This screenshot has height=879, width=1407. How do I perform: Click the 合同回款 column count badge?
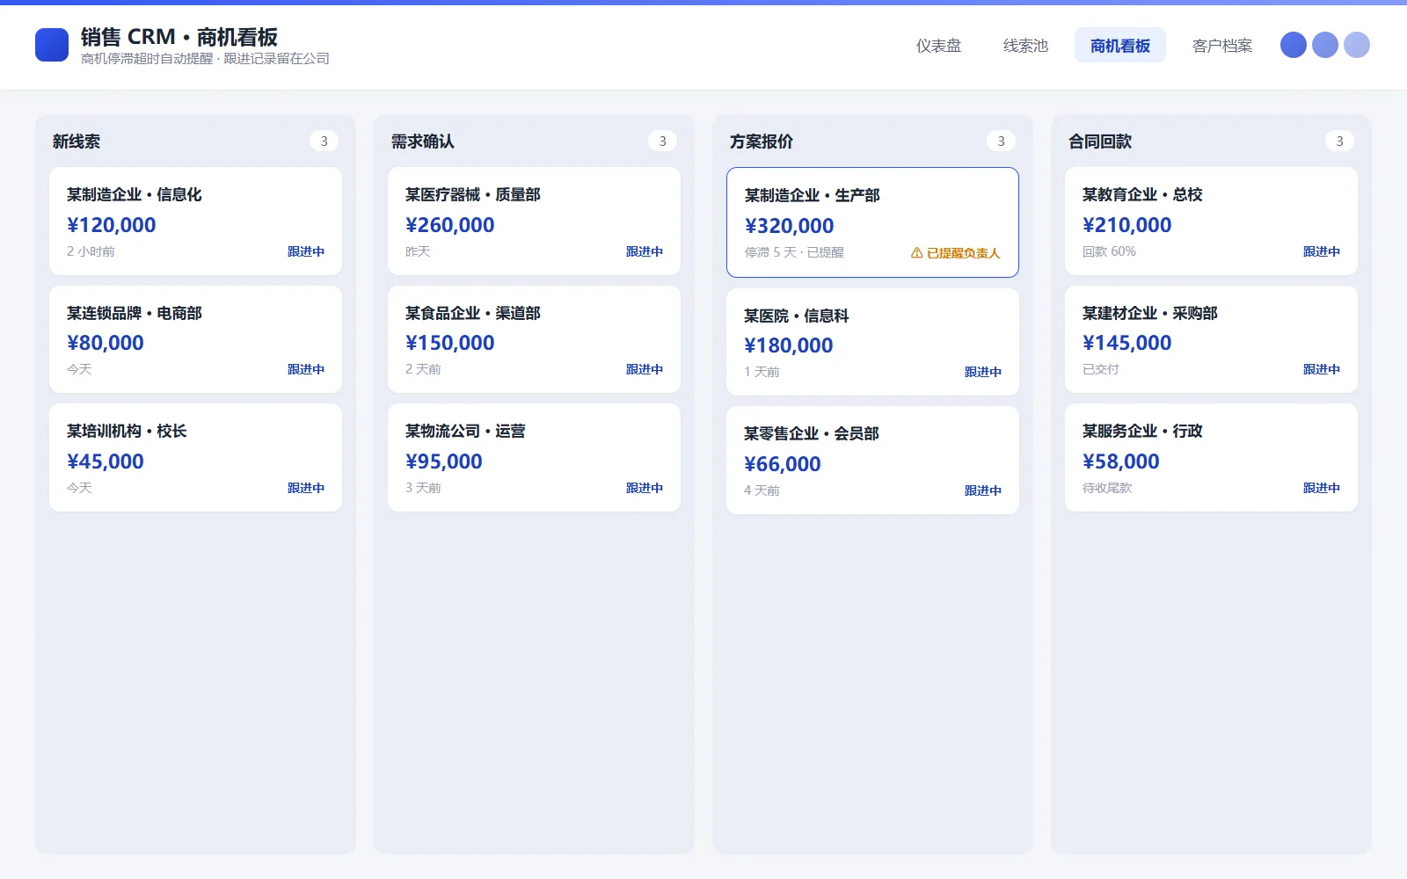[1339, 141]
